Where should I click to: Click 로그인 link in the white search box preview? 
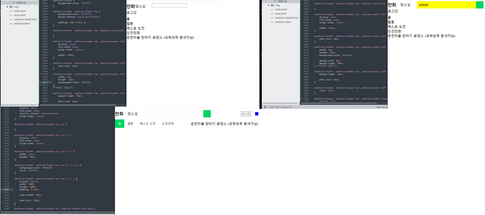coord(131,12)
